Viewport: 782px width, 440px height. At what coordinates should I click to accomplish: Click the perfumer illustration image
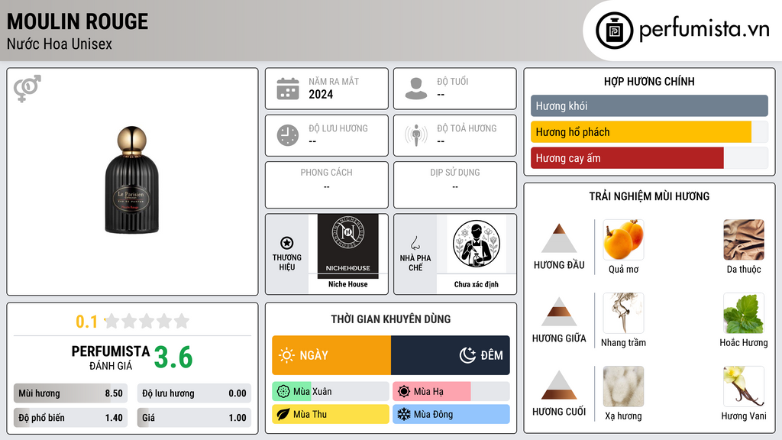477,244
